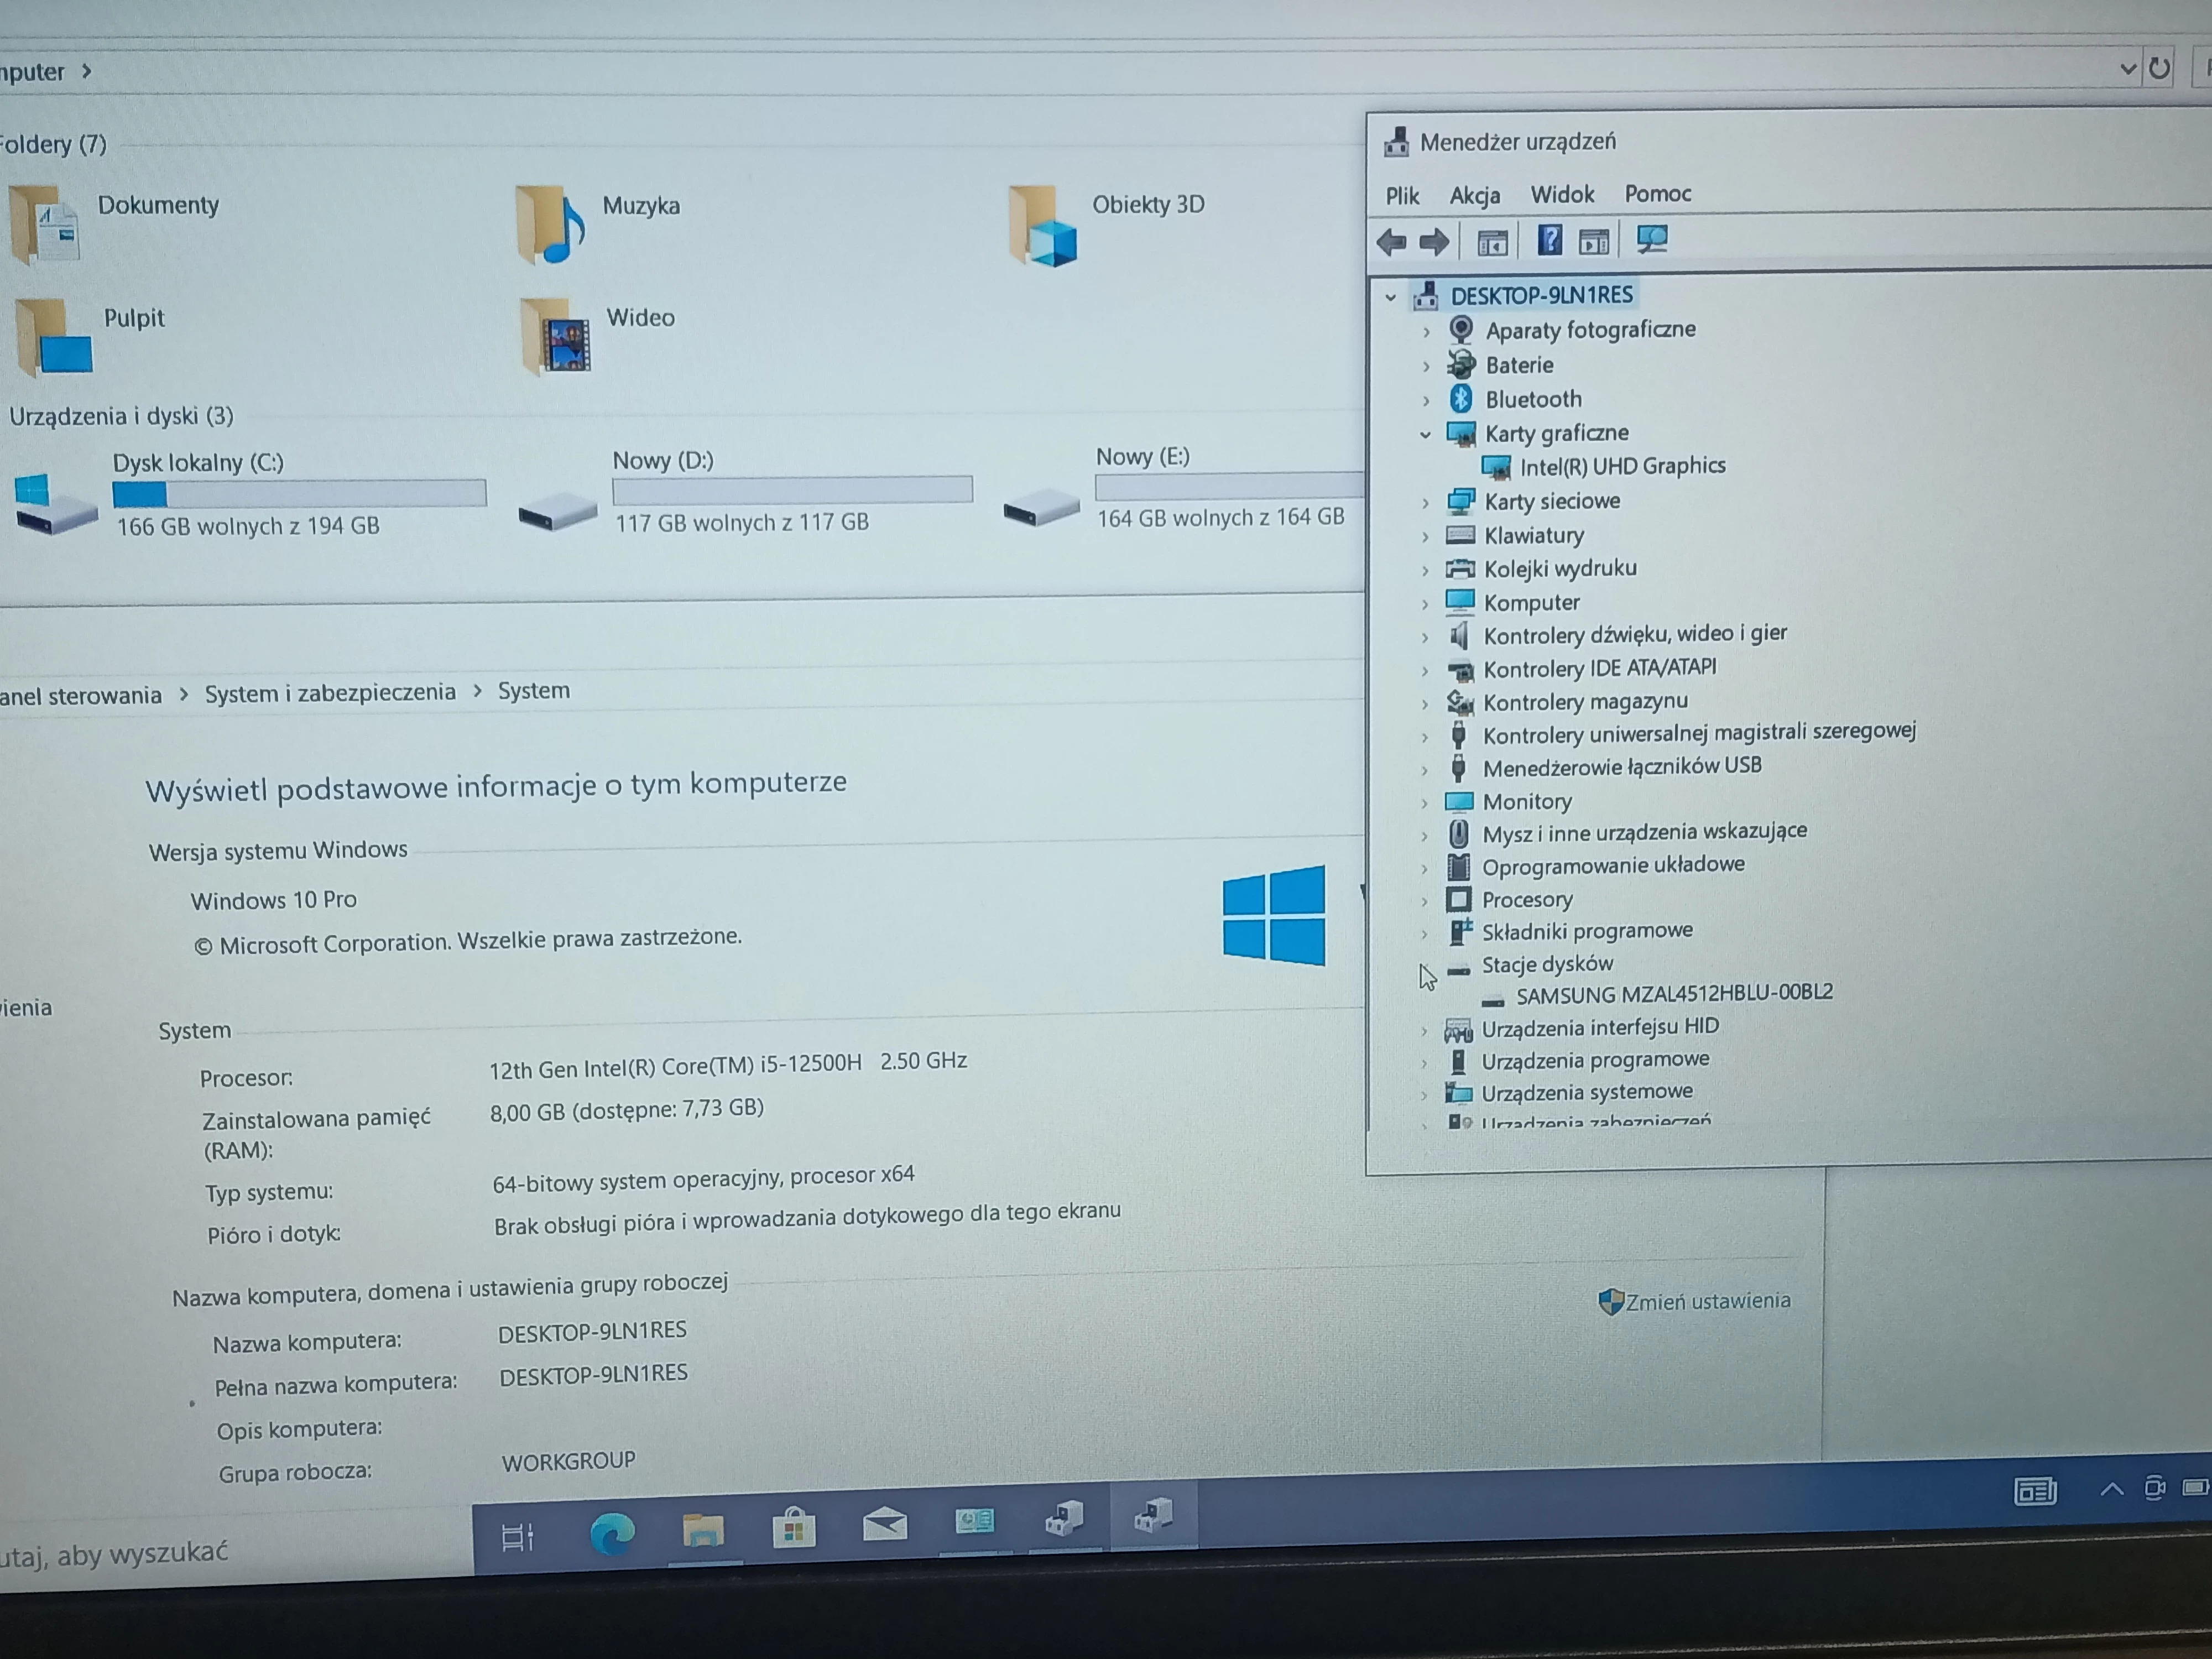Image resolution: width=2212 pixels, height=1659 pixels.
Task: Select Urządzenia systemowe entry
Action: (1587, 1092)
